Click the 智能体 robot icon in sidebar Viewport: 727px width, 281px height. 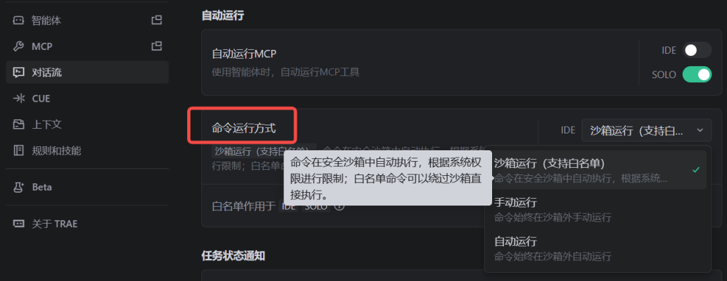[18, 20]
